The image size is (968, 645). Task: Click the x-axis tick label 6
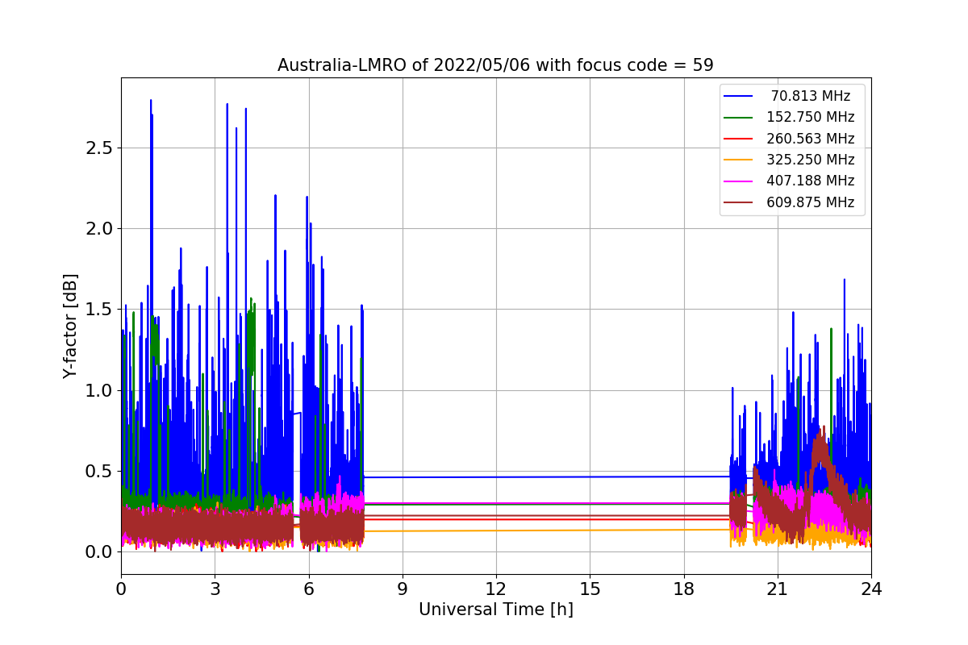[x=308, y=589]
